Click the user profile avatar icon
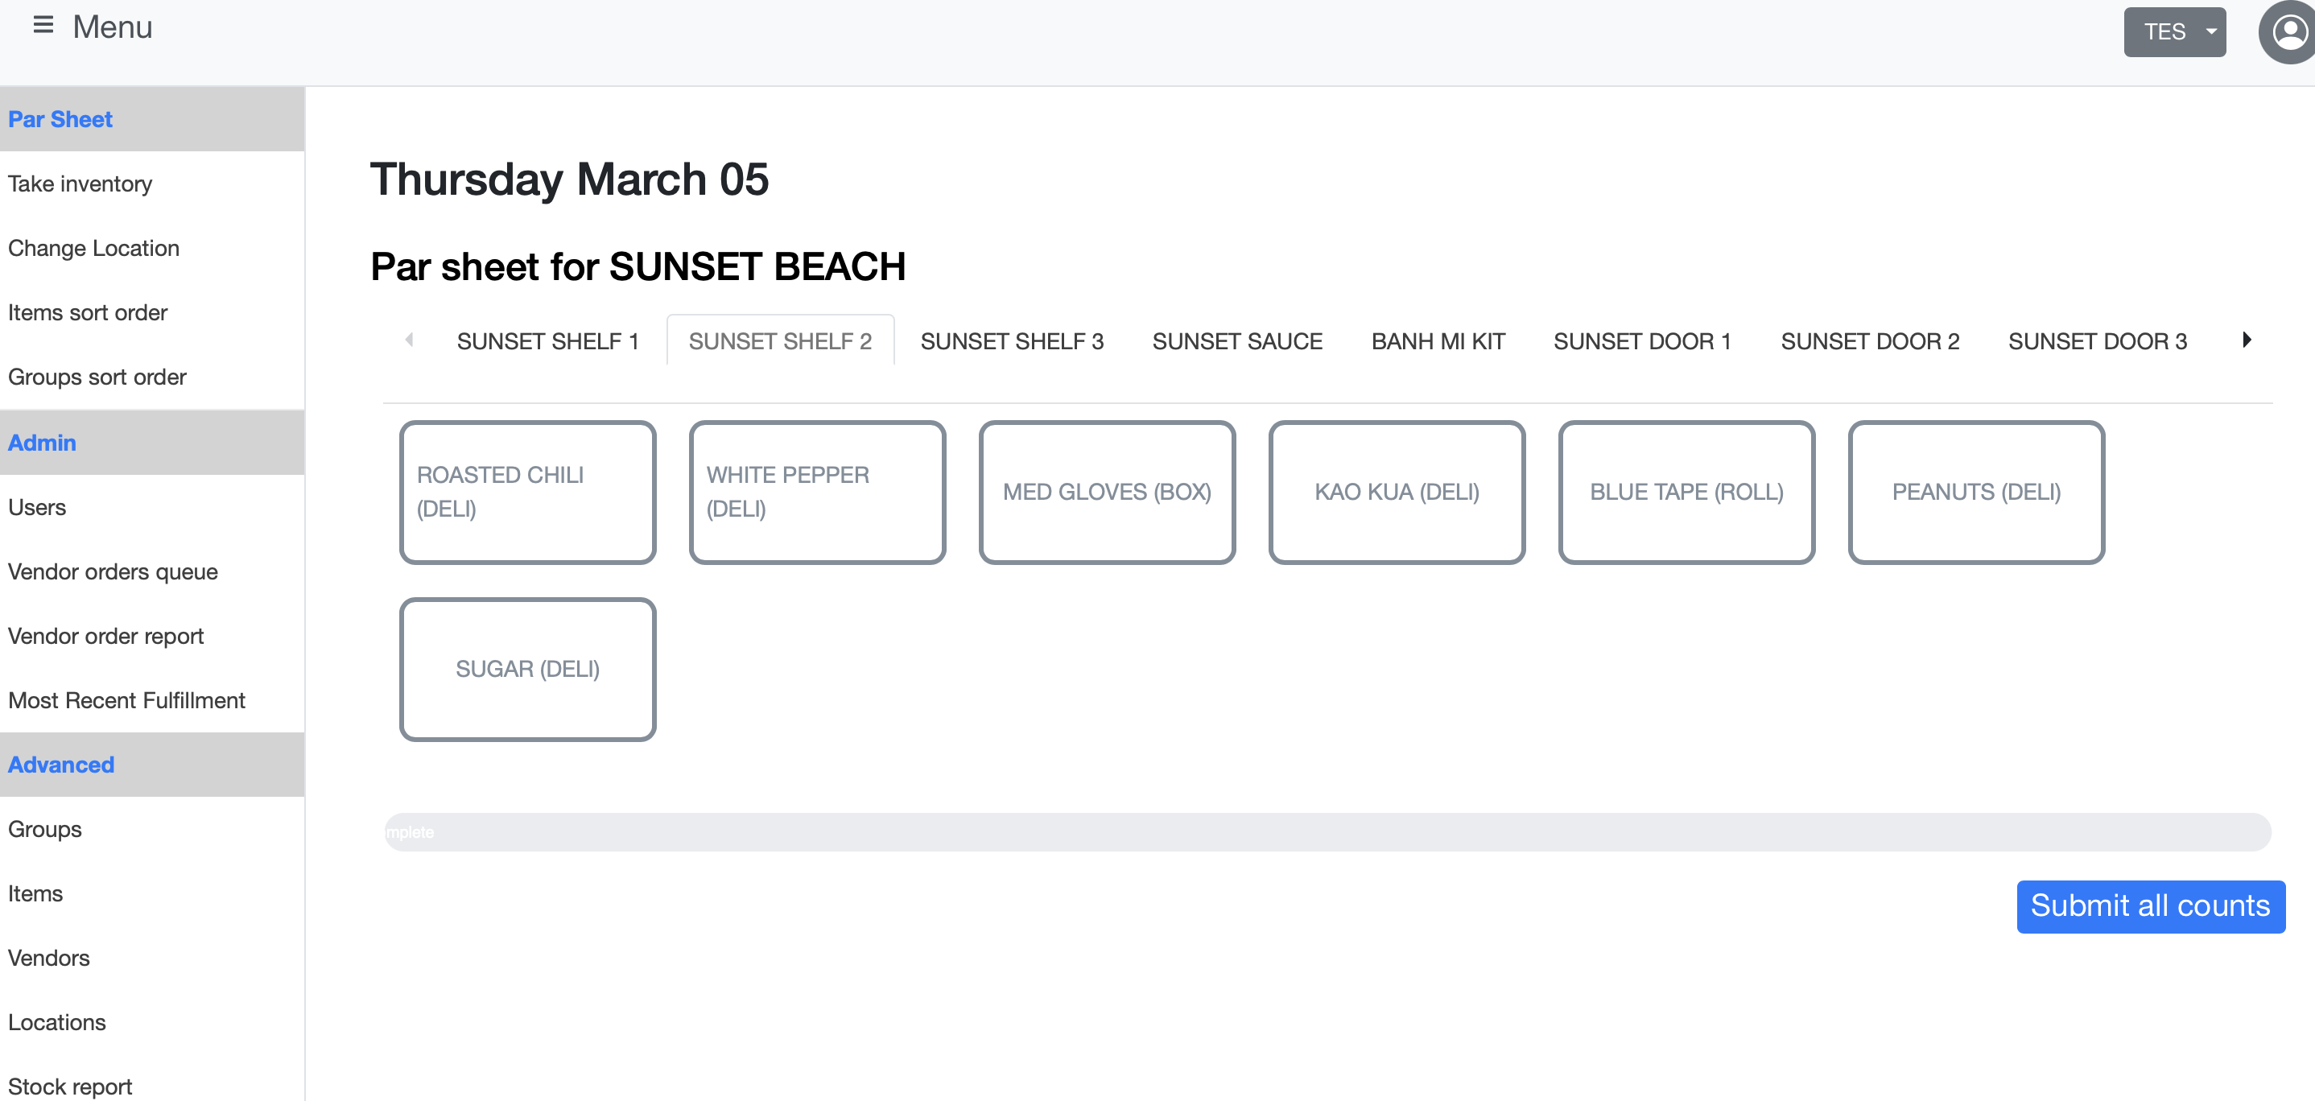 [2288, 32]
